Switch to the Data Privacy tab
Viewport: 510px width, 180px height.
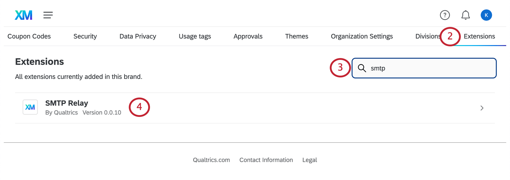(x=138, y=36)
